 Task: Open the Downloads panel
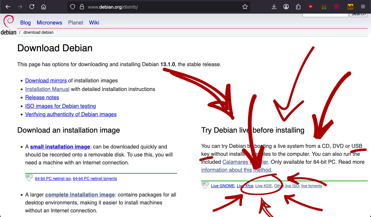(x=274, y=7)
